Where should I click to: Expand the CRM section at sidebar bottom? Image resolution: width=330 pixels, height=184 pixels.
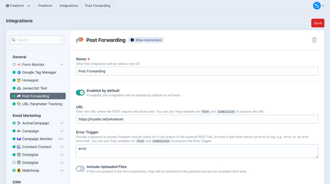(16, 182)
